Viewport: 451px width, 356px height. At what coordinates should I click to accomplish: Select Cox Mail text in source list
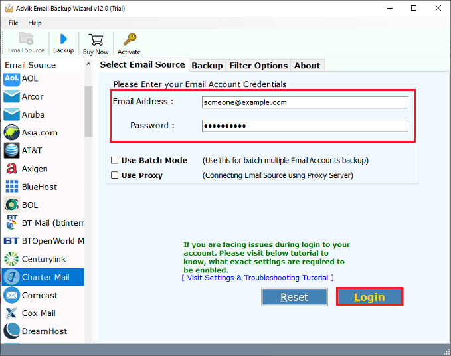39,313
